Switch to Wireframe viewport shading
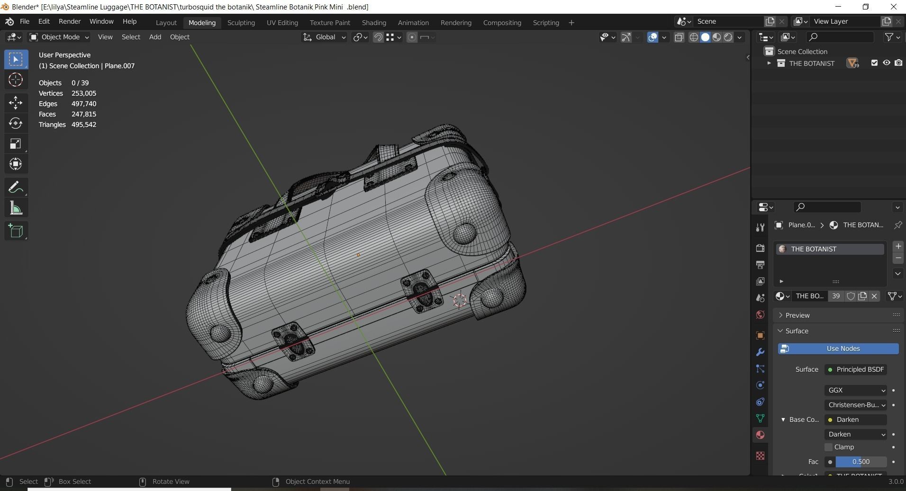Image resolution: width=906 pixels, height=491 pixels. point(694,37)
